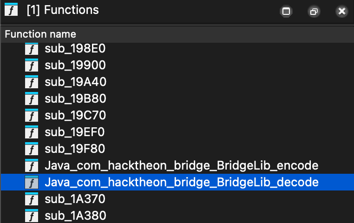Click function icon beside sub_19900
Image resolution: width=354 pixels, height=223 pixels.
pyautogui.click(x=32, y=65)
